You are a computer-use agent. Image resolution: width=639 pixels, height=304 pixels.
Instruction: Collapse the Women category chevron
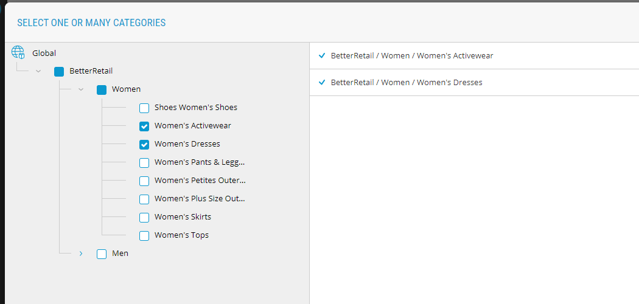tap(81, 89)
